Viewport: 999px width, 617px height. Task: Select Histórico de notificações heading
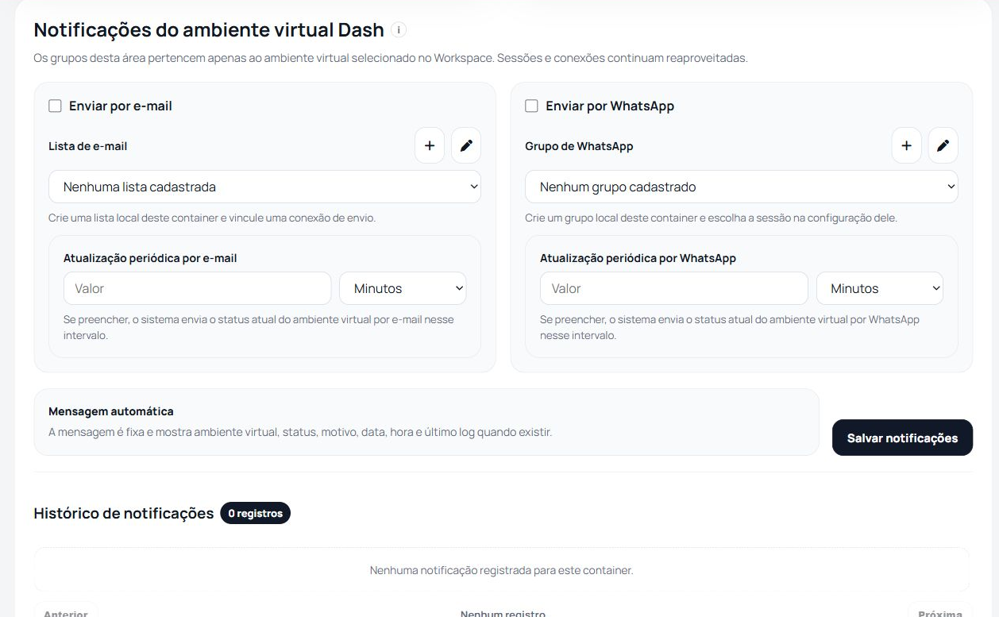(124, 513)
